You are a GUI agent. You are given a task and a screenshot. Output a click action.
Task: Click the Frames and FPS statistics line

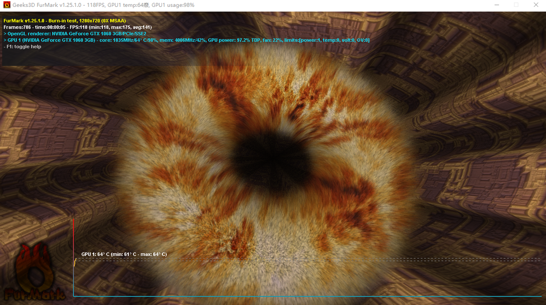[77, 27]
